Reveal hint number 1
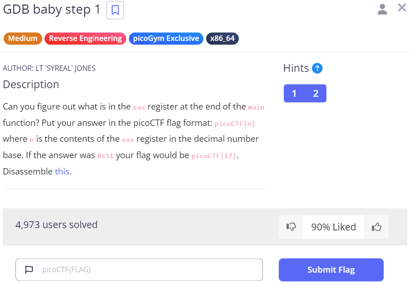 click(x=294, y=94)
